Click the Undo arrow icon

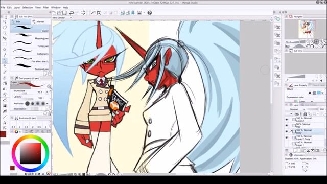(x=72, y=13)
